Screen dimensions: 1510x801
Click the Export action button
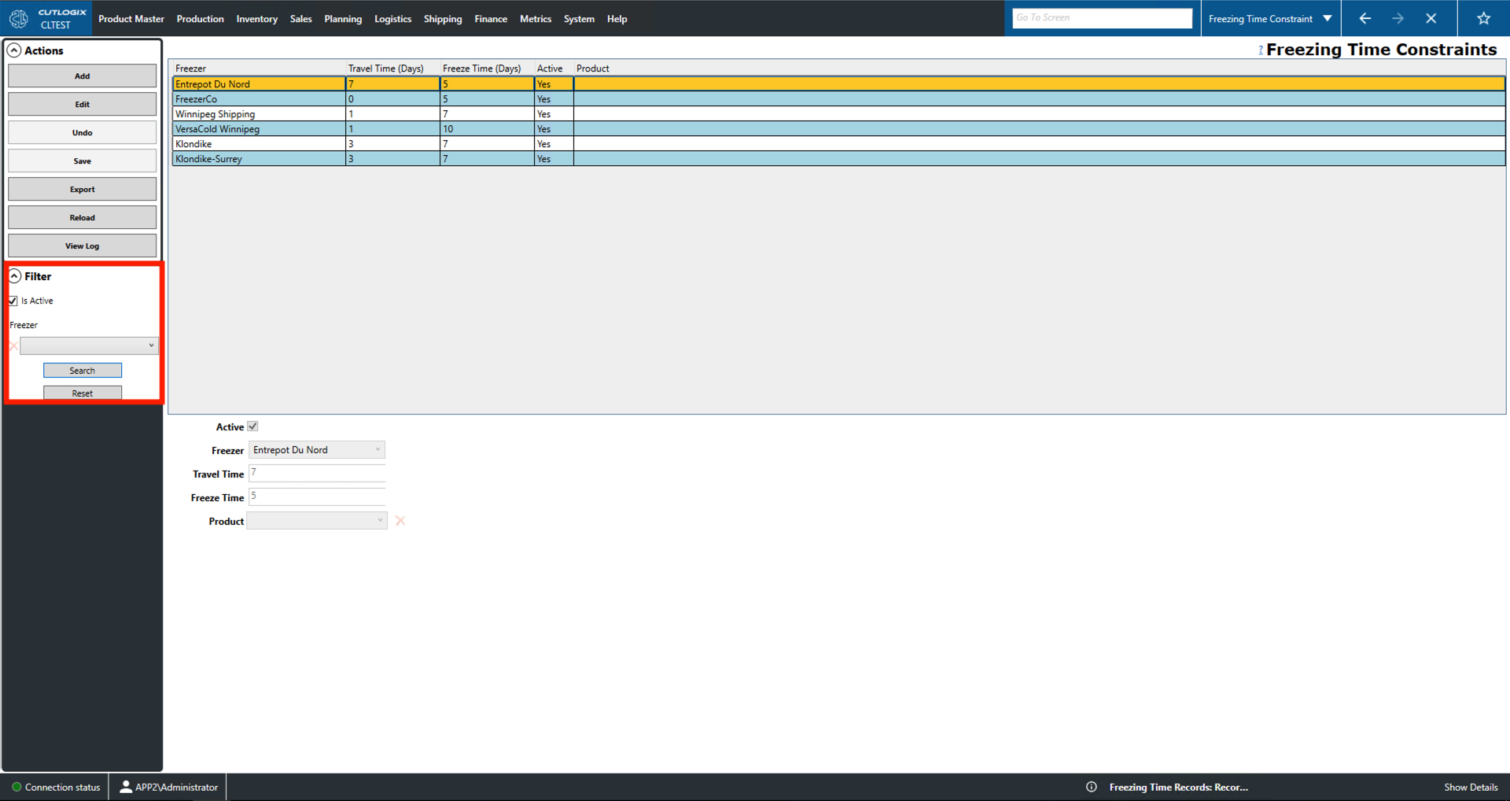(x=82, y=189)
